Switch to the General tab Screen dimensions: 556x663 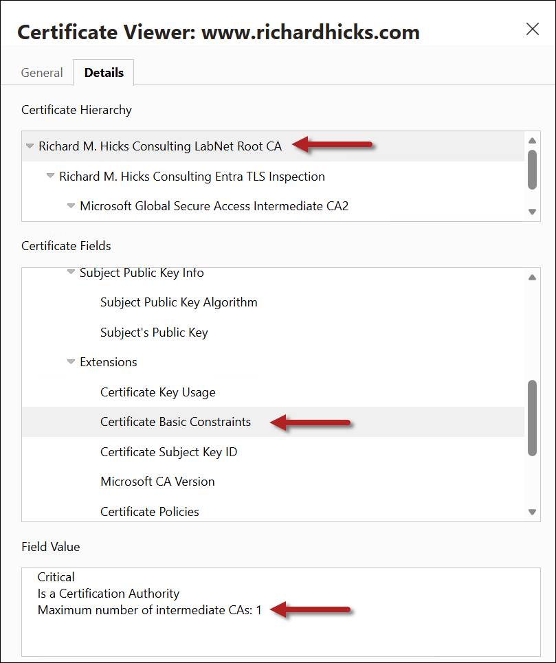[x=42, y=73]
